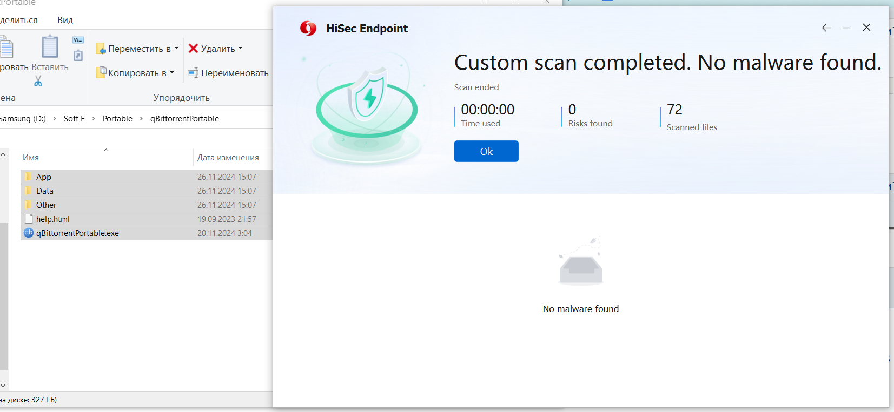
Task: Click the Custom scan completed heading
Action: click(668, 63)
